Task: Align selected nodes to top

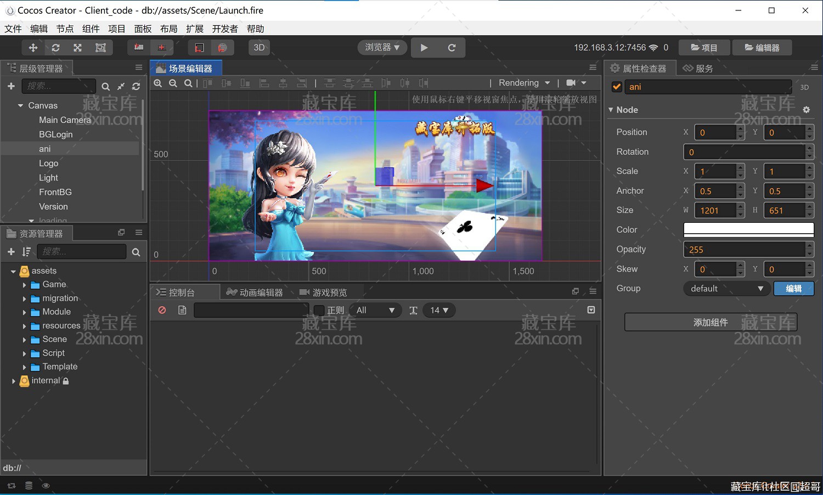Action: coord(207,83)
